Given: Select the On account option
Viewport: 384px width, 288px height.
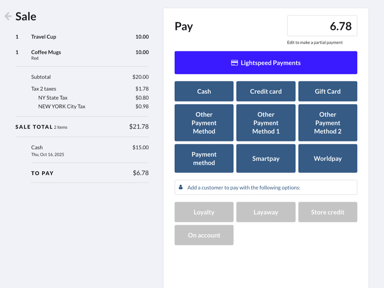Looking at the screenshot, I should [x=204, y=235].
